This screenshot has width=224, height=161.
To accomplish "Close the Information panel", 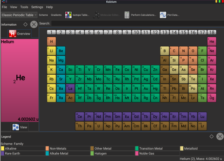I will (x=34, y=24).
